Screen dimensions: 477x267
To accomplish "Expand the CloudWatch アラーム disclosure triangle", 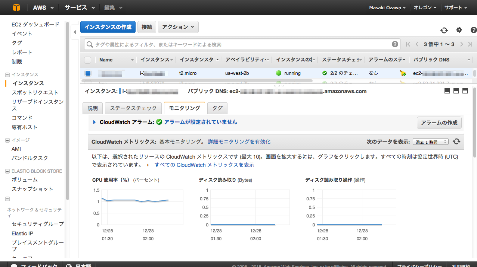I will (95, 122).
